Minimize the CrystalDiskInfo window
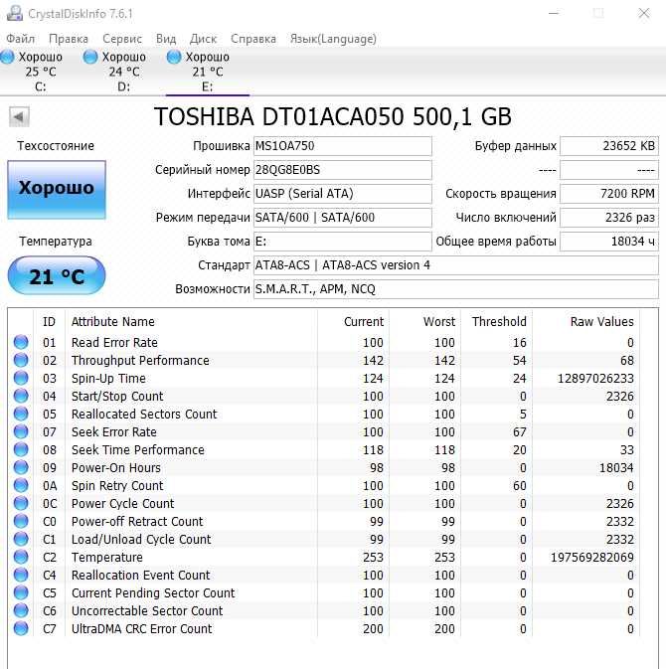This screenshot has width=666, height=669. pyautogui.click(x=554, y=13)
